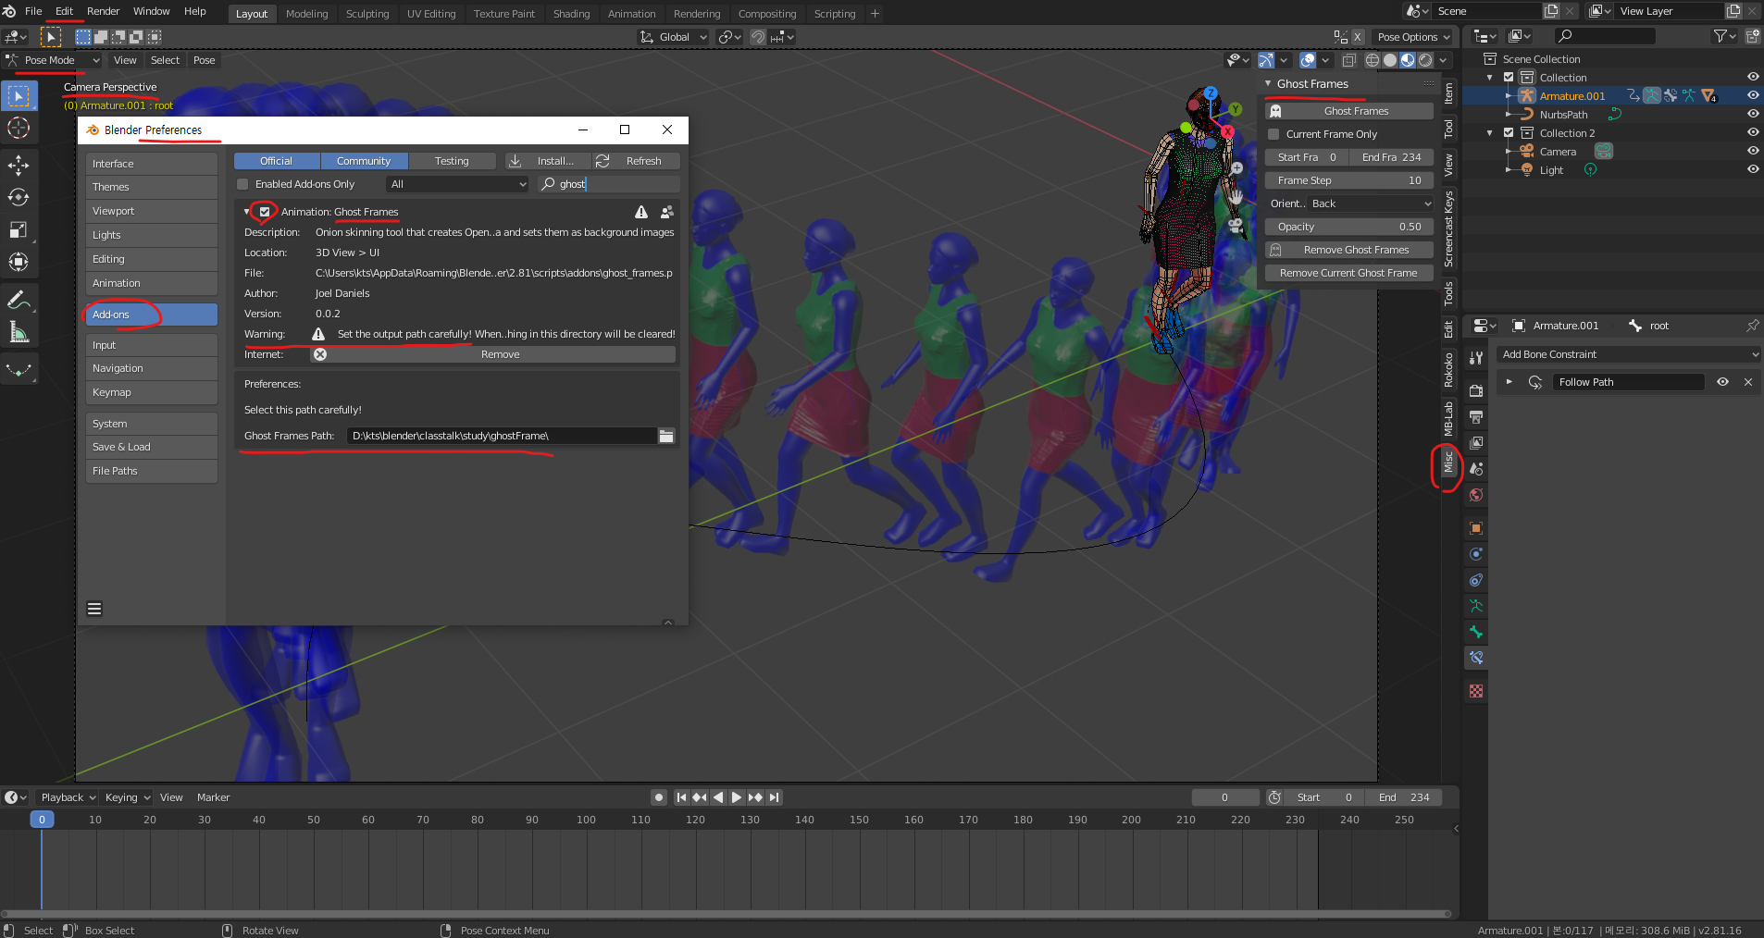This screenshot has height=938, width=1764.
Task: Adjust the Opacity slider value 0.50
Action: (1349, 227)
